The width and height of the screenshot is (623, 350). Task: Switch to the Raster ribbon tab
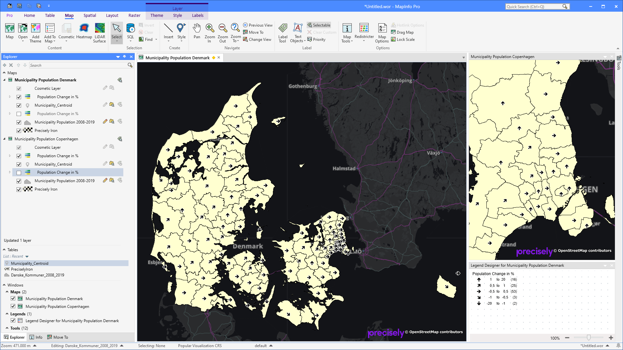tap(134, 15)
